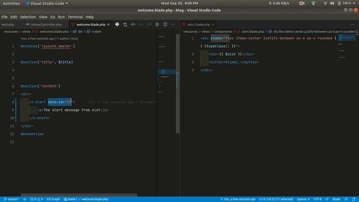This screenshot has height=202, width=359.
Task: Switch to the web.php tab
Action: click(8, 25)
